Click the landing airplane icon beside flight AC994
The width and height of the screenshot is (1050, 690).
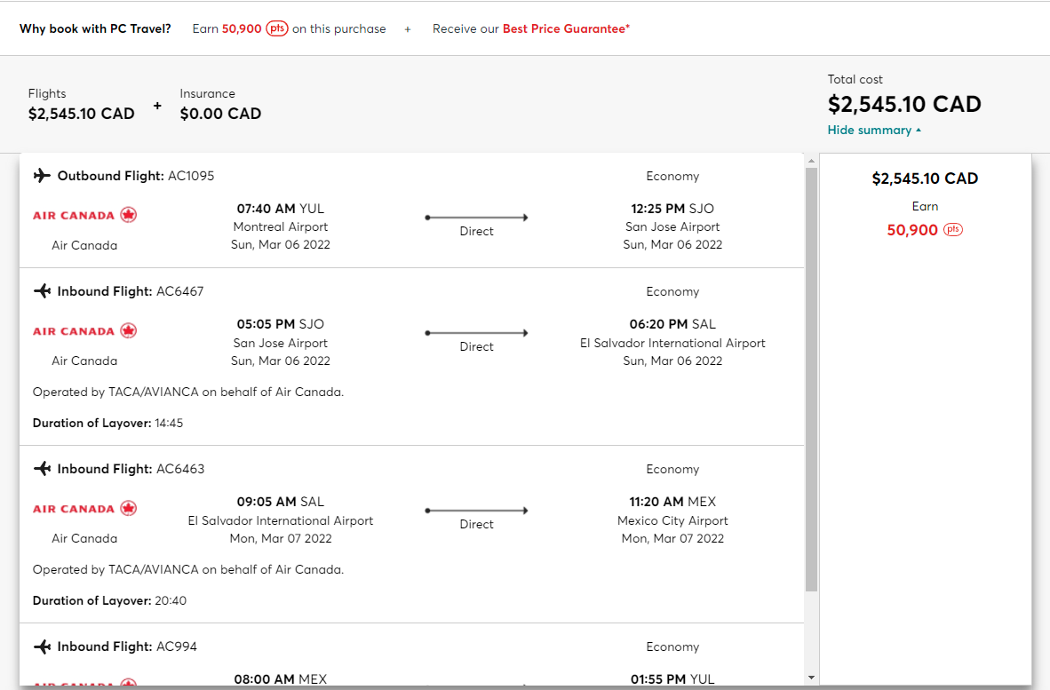[x=41, y=646]
